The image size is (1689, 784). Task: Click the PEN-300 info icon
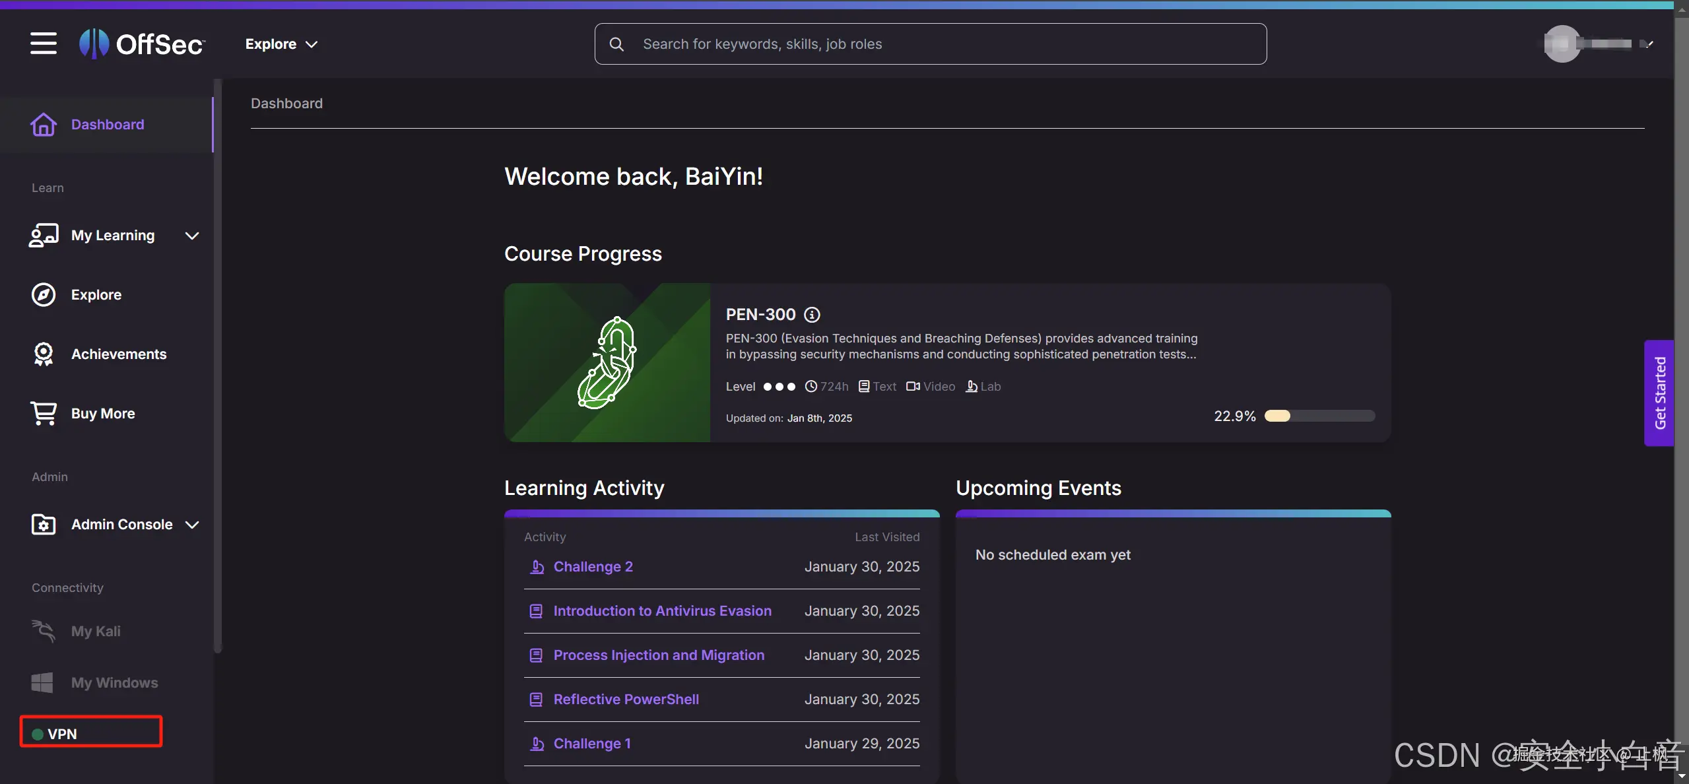click(812, 315)
